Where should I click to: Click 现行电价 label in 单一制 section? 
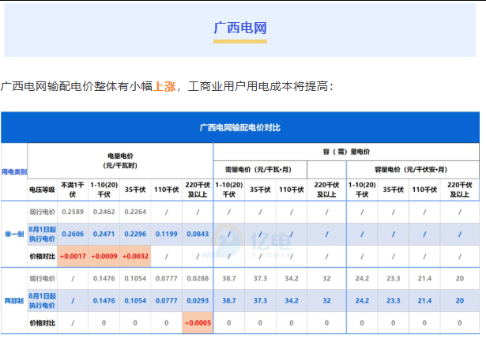(42, 212)
